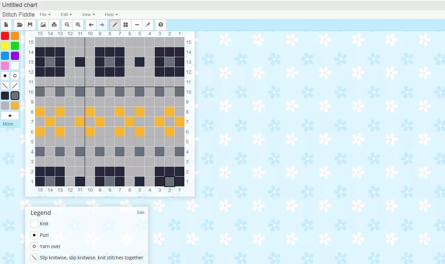Open help with the question mark icon
The width and height of the screenshot is (445, 264).
(161, 25)
